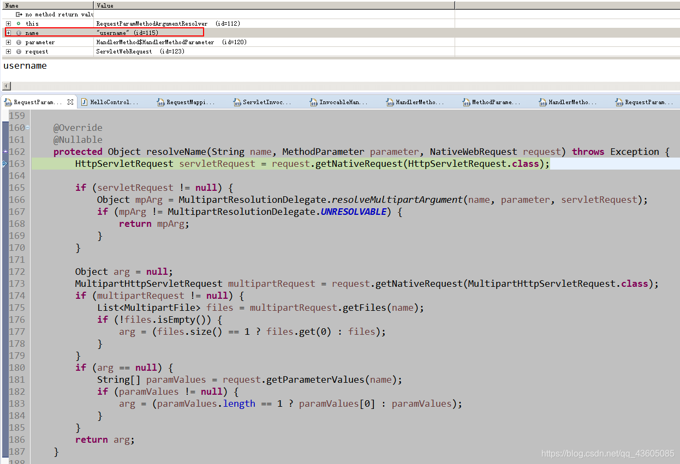Expand the 'request' variable node
This screenshot has height=464, width=680.
pyautogui.click(x=8, y=51)
